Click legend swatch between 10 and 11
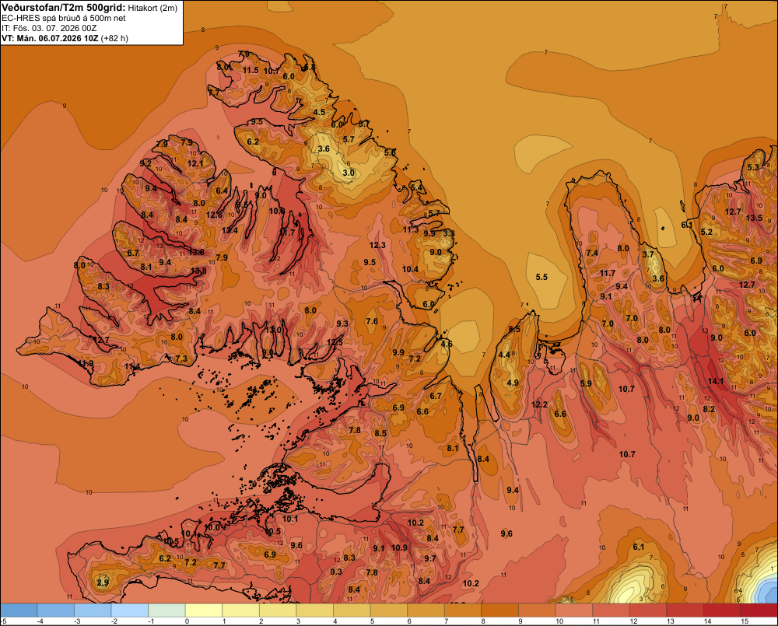 [x=573, y=610]
